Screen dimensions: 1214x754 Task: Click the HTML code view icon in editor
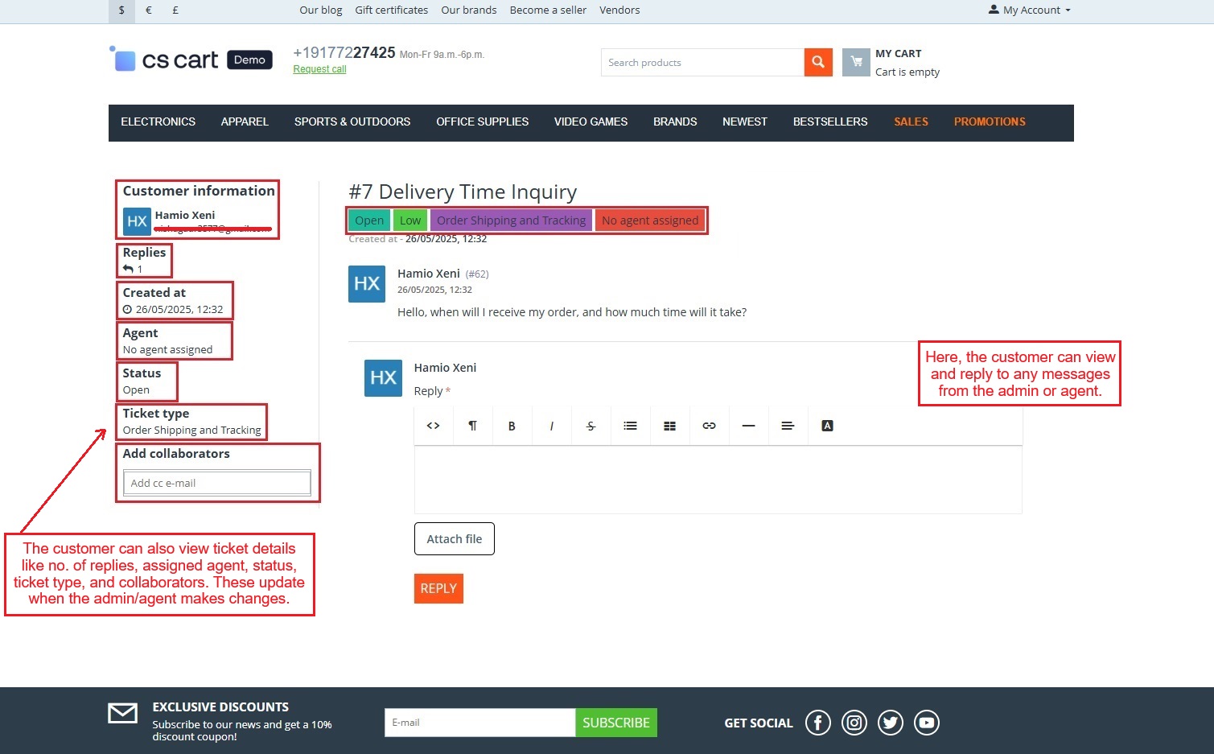433,426
